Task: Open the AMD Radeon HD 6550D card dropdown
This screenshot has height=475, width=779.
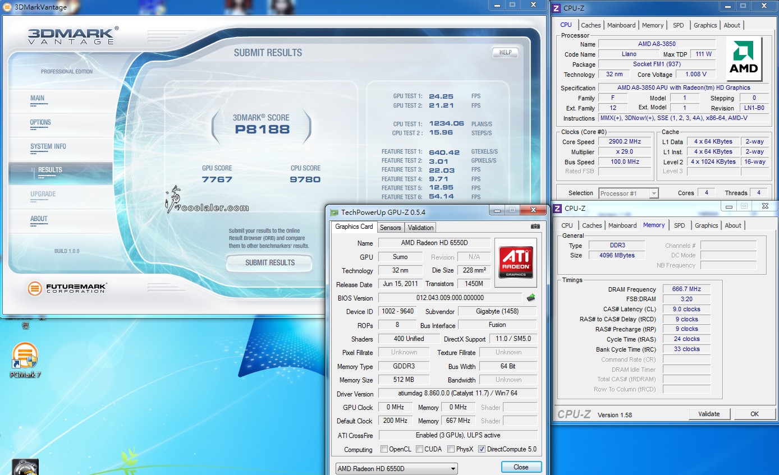Action: tap(452, 468)
